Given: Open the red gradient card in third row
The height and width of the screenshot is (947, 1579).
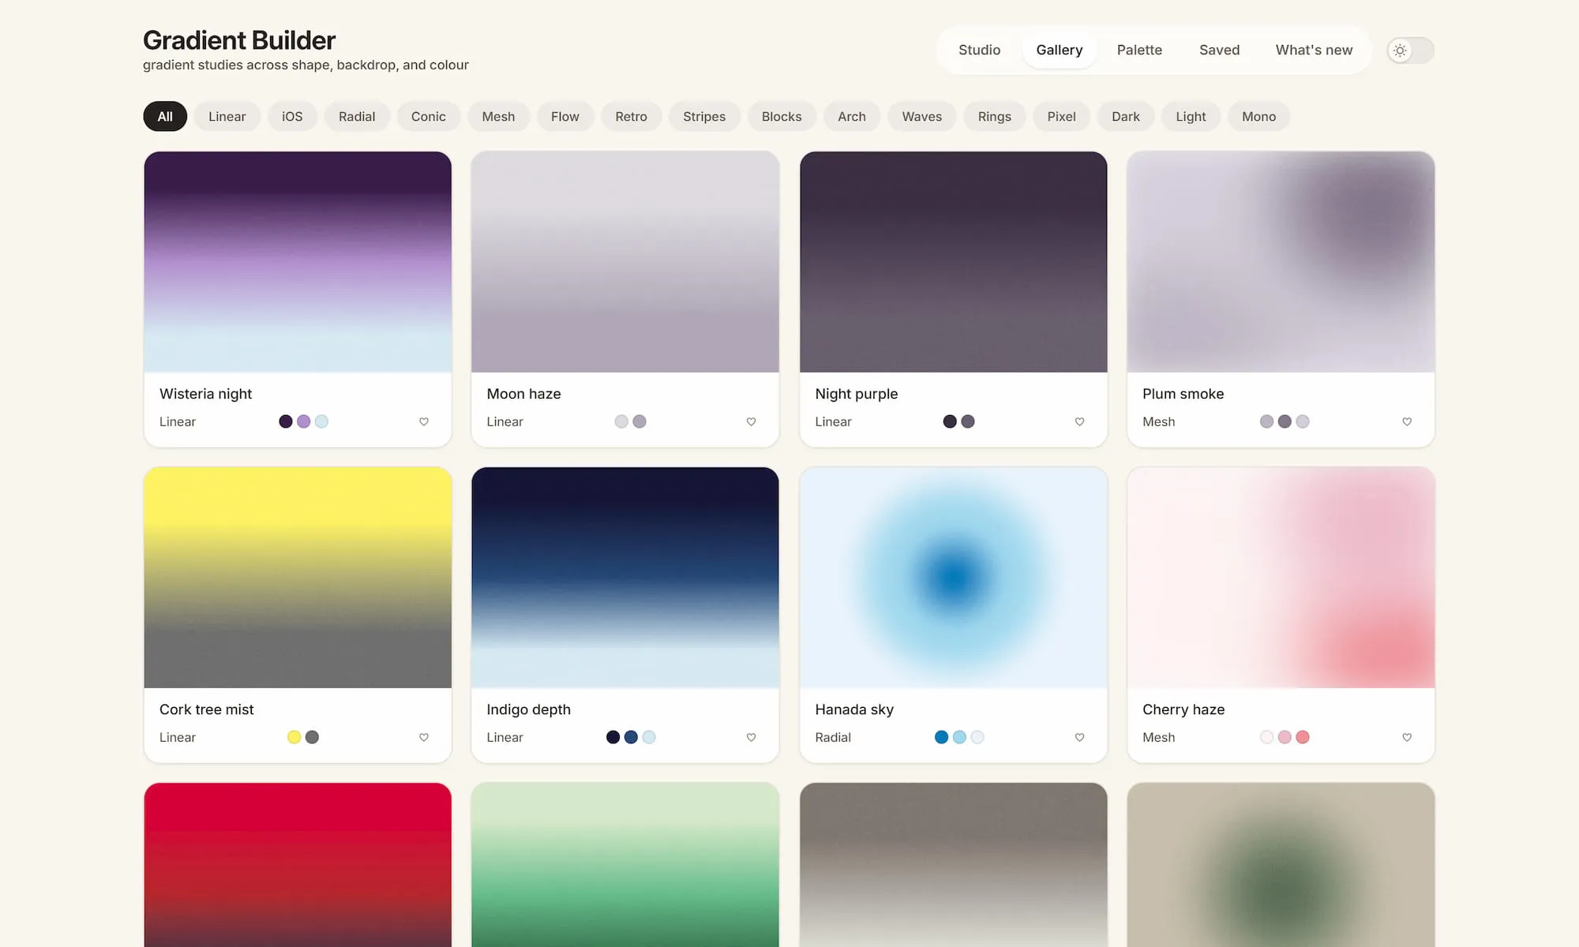Looking at the screenshot, I should pyautogui.click(x=298, y=865).
